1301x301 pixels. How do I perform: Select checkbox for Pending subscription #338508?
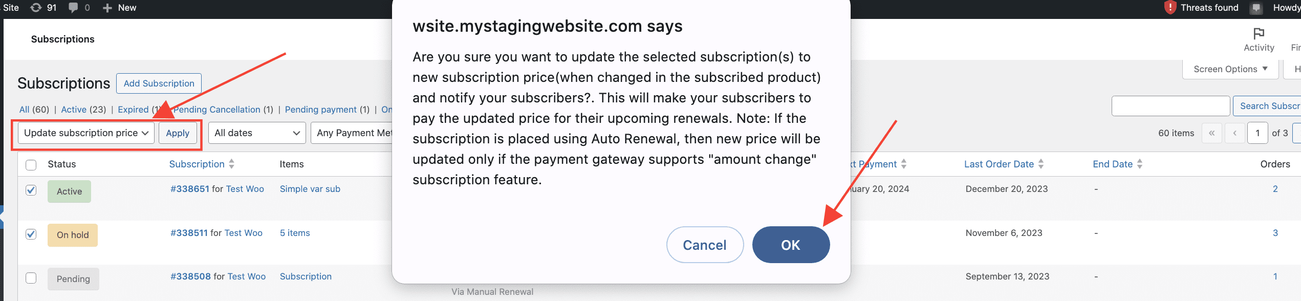coord(31,278)
